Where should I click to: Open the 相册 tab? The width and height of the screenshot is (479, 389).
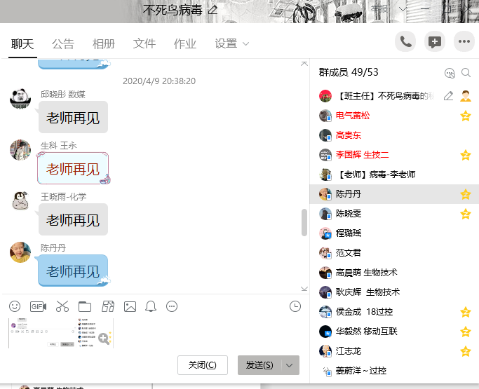pyautogui.click(x=103, y=43)
